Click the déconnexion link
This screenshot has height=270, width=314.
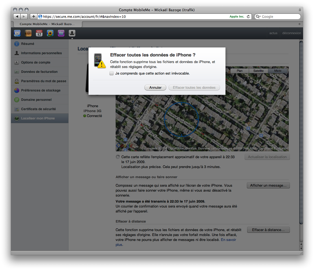291,33
